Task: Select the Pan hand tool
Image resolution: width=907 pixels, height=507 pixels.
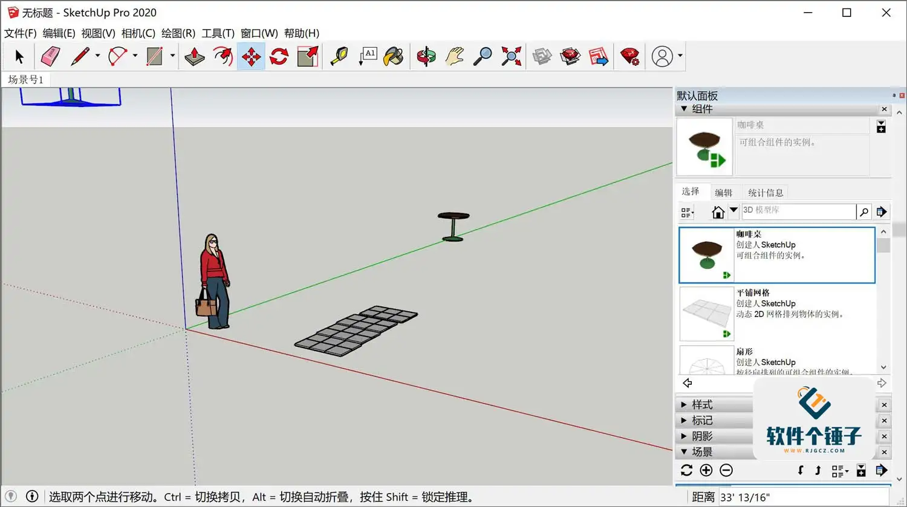Action: (454, 56)
